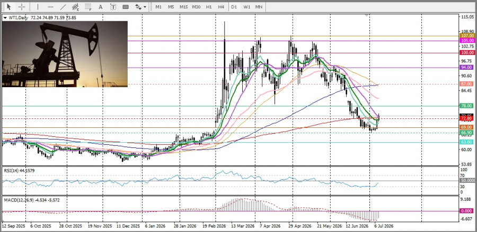Choose the trendline drawing tool

63,7
